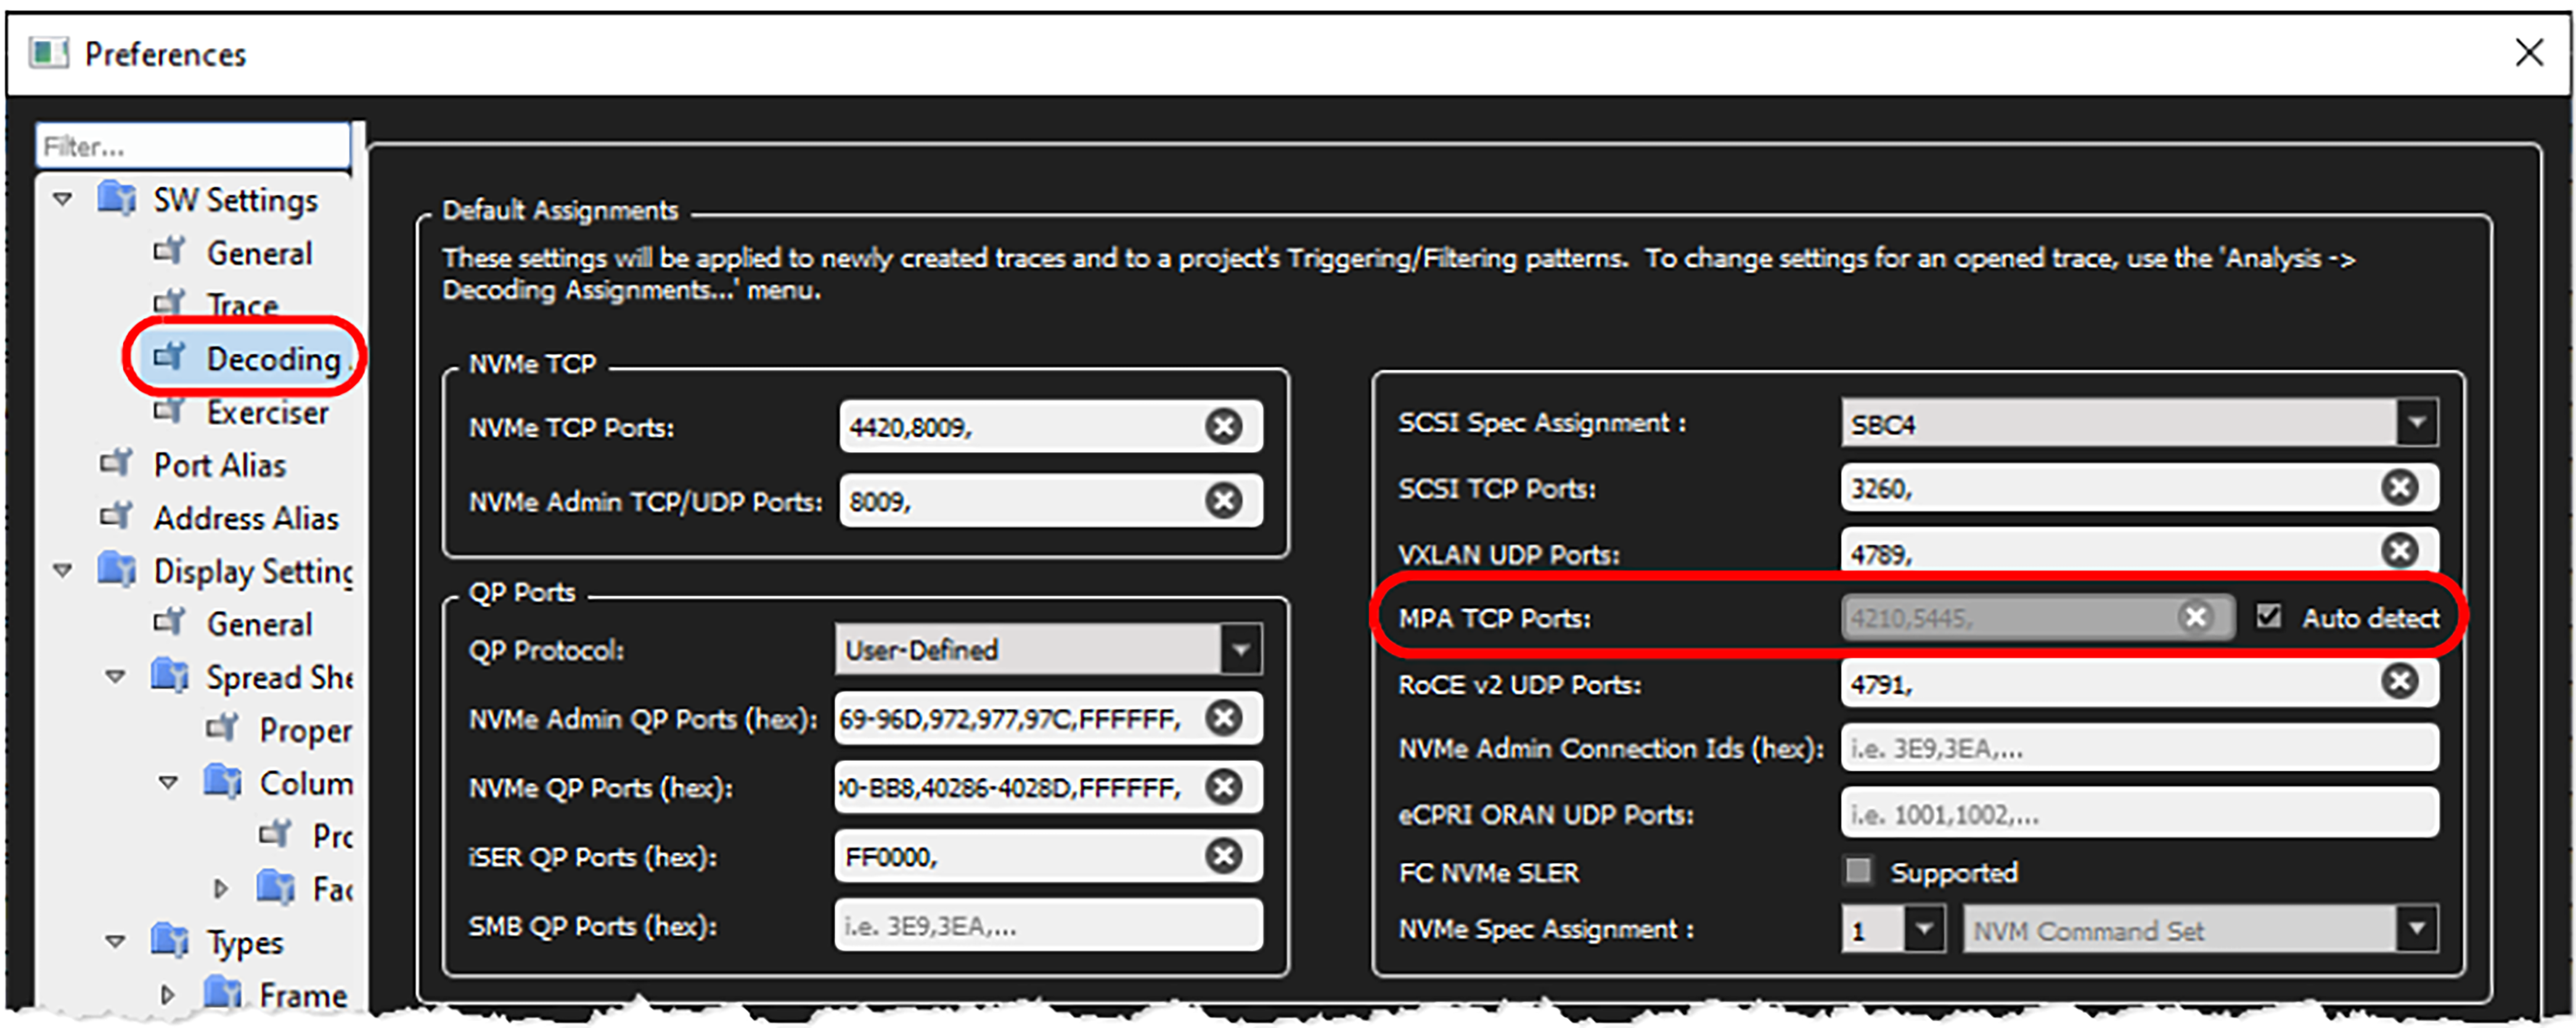Clear NVMe Admin QP Ports value
Image resolution: width=2576 pixels, height=1028 pixels.
pyautogui.click(x=1223, y=717)
